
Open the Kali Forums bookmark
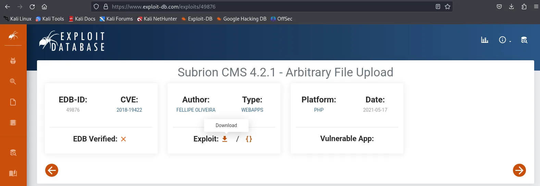click(x=116, y=19)
